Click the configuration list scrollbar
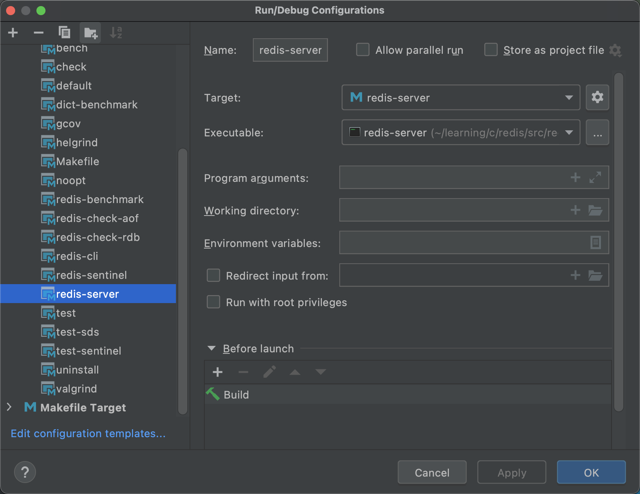 pyautogui.click(x=183, y=281)
